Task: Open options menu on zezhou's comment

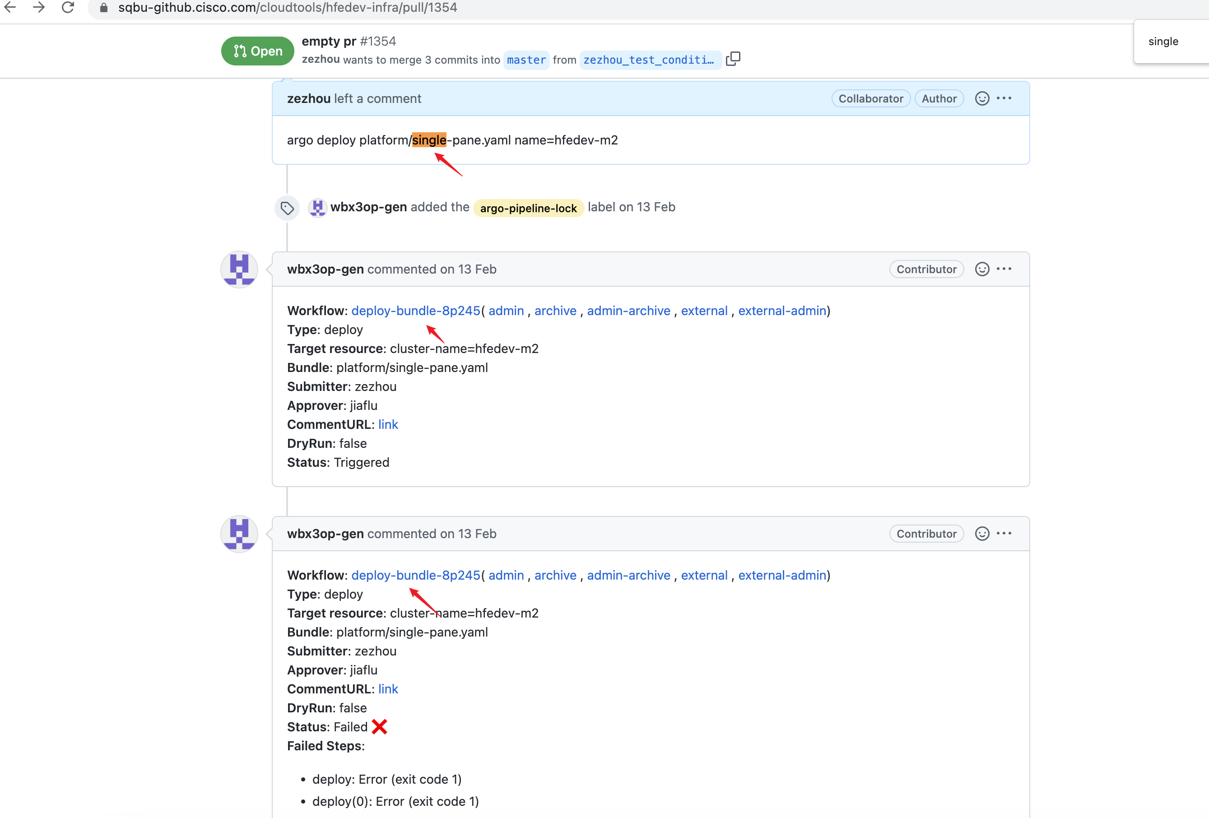Action: (x=1004, y=98)
